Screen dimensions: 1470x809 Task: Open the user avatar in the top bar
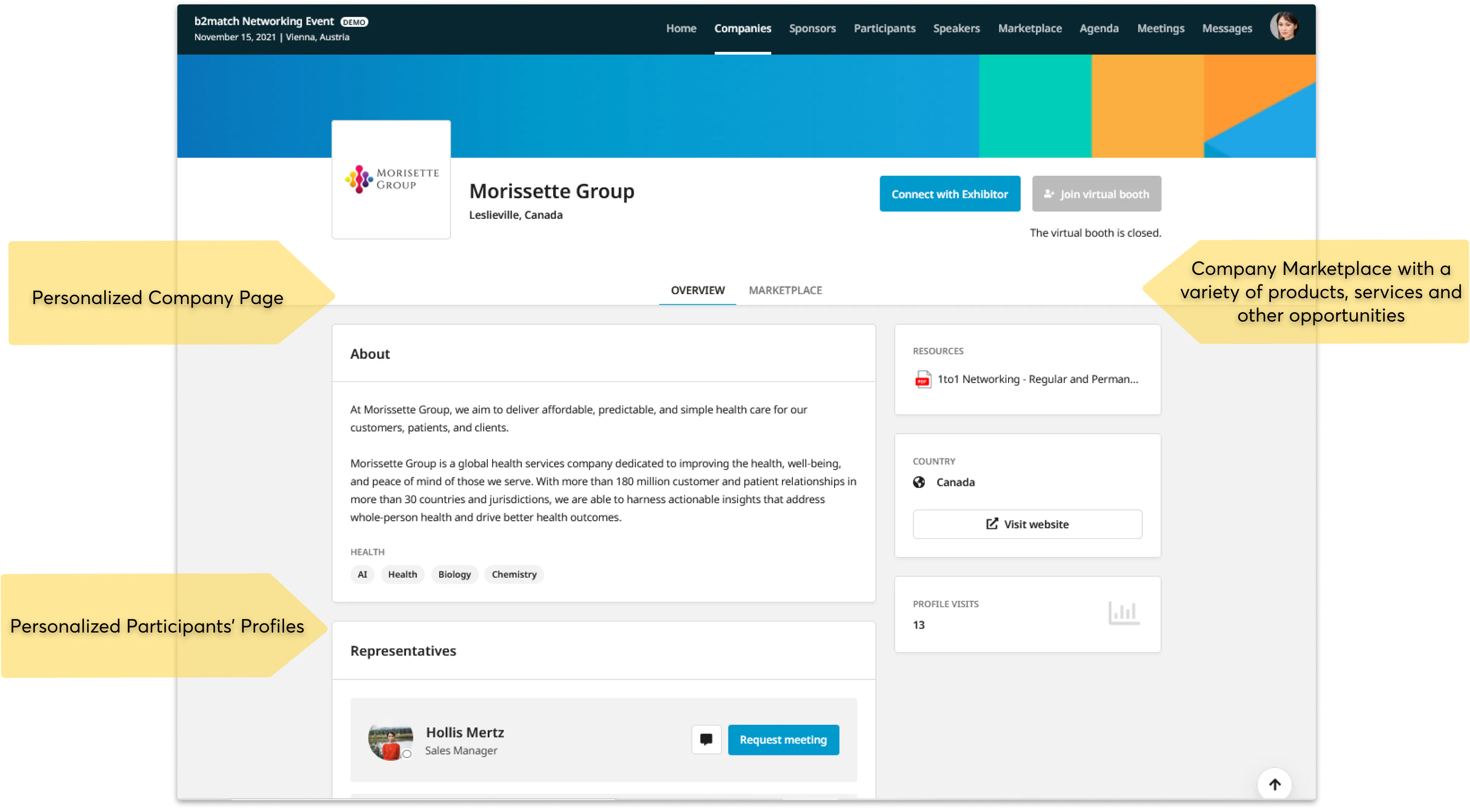click(x=1284, y=26)
